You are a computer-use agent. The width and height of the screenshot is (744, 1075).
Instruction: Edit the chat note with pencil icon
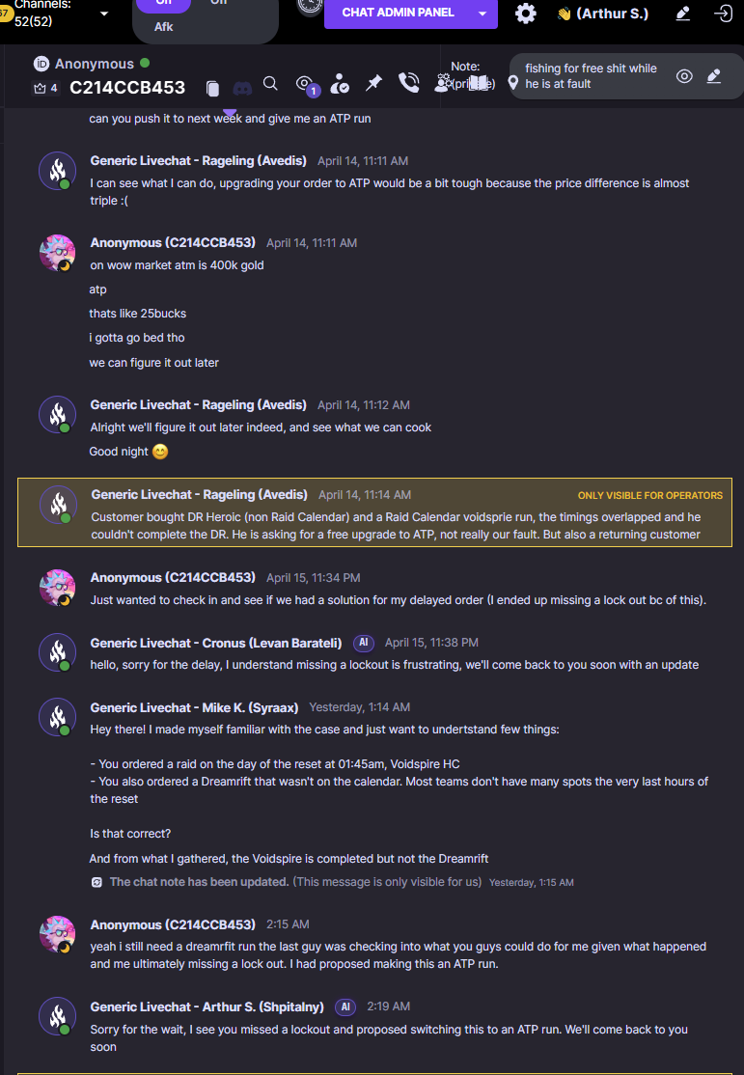(714, 76)
